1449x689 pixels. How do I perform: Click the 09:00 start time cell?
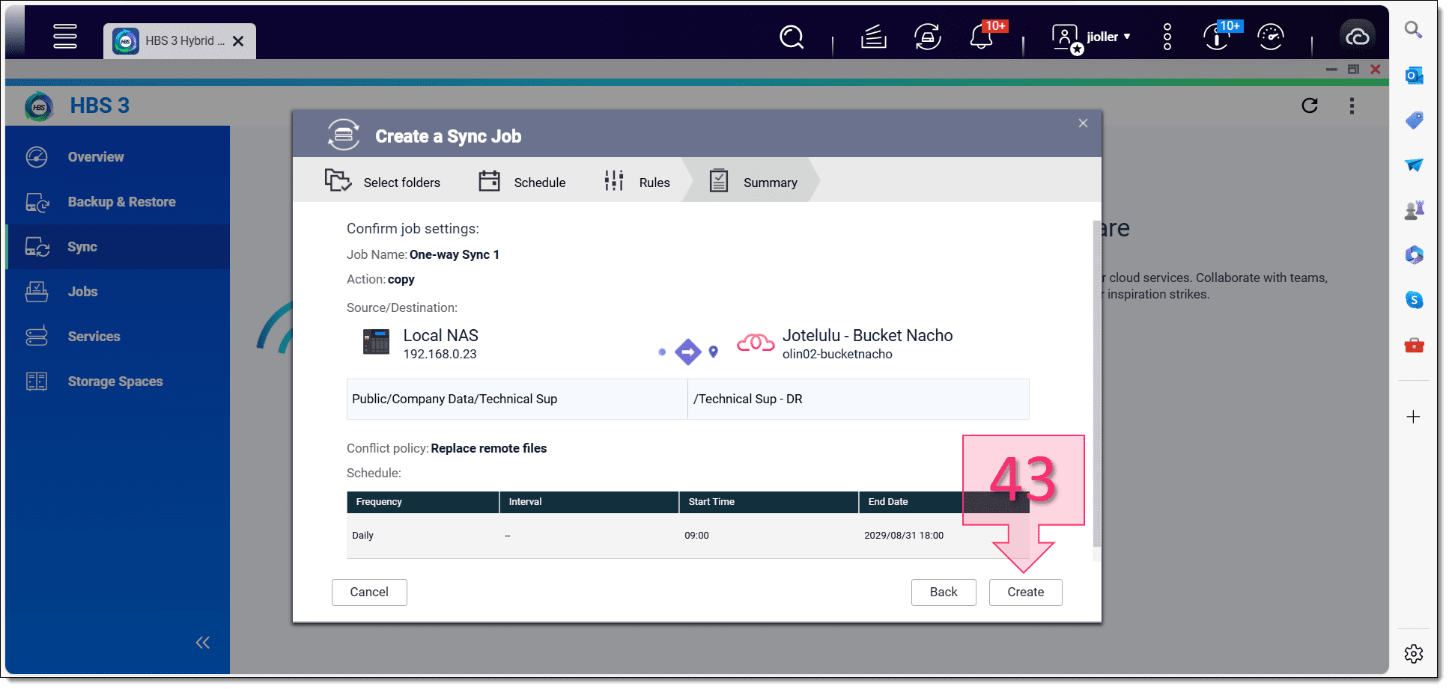pos(696,536)
